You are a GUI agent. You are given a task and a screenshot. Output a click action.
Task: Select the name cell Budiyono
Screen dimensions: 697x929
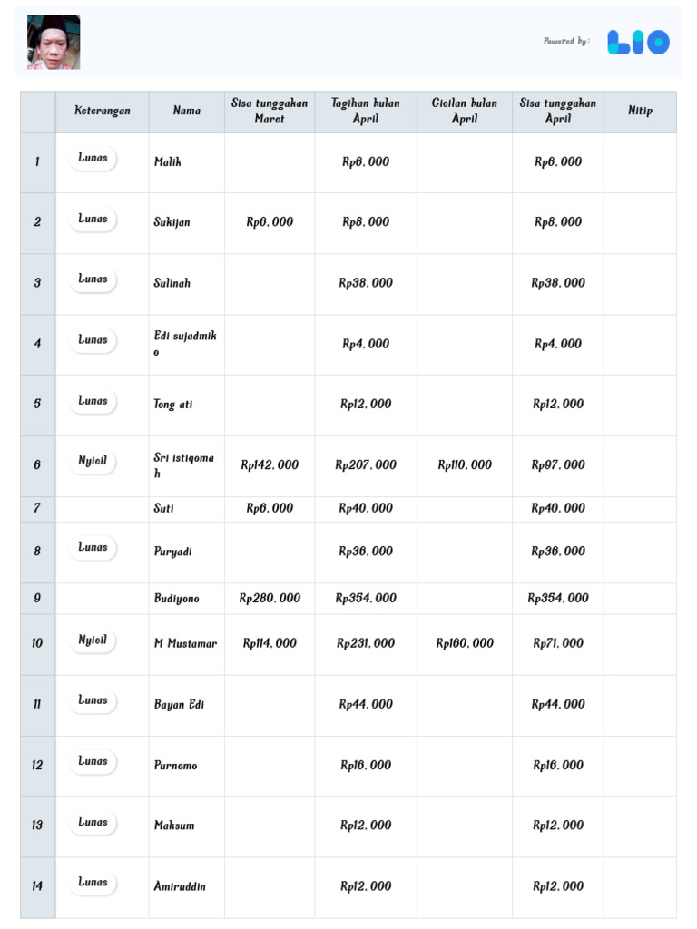[x=177, y=599]
